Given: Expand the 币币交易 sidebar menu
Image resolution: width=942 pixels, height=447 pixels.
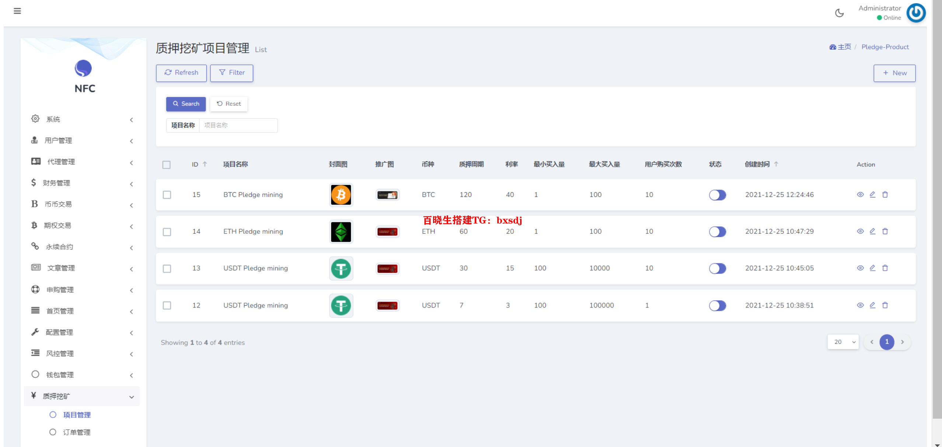Looking at the screenshot, I should pos(82,204).
